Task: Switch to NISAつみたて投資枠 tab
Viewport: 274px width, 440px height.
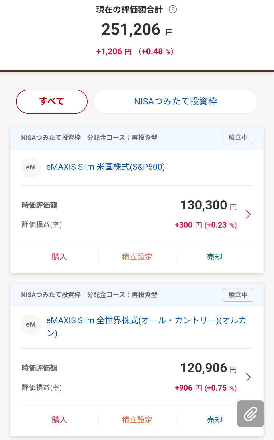Action: point(175,101)
